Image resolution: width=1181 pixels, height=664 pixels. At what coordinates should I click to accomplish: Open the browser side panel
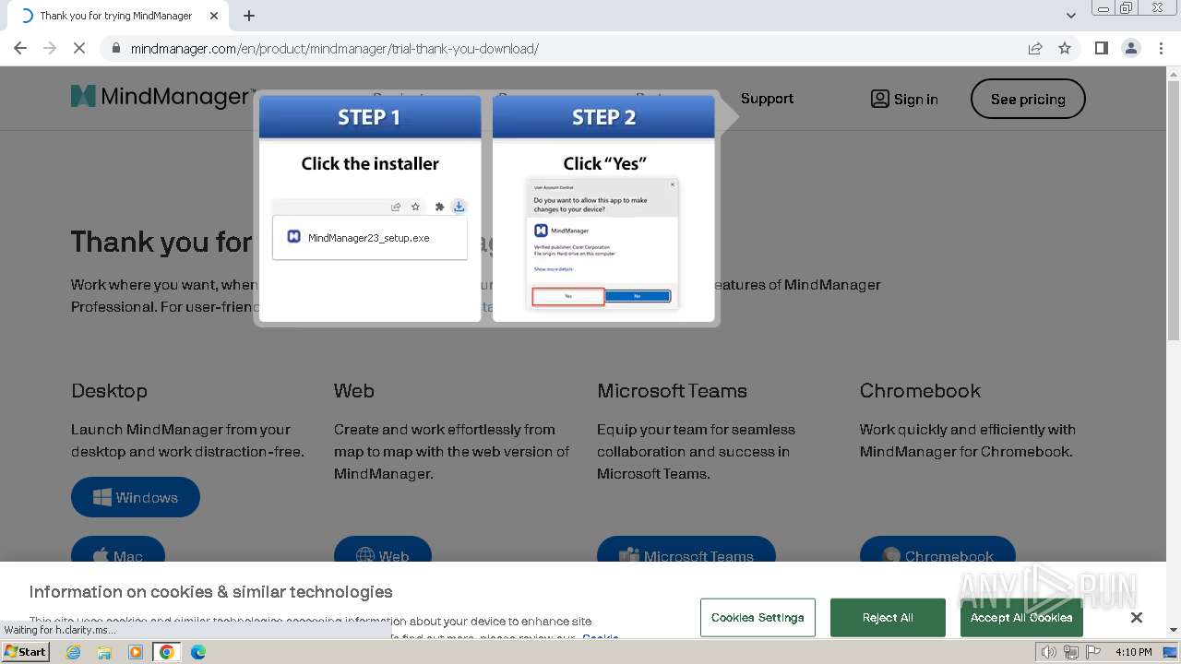(x=1101, y=48)
